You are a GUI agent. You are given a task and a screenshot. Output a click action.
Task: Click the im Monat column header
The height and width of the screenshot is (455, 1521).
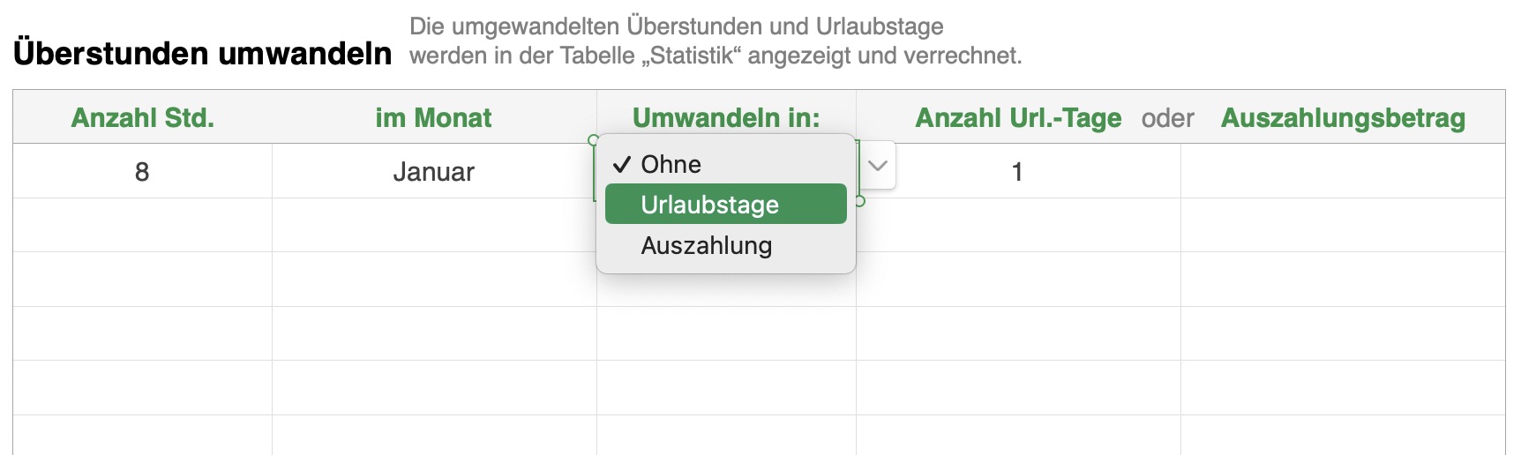(433, 118)
